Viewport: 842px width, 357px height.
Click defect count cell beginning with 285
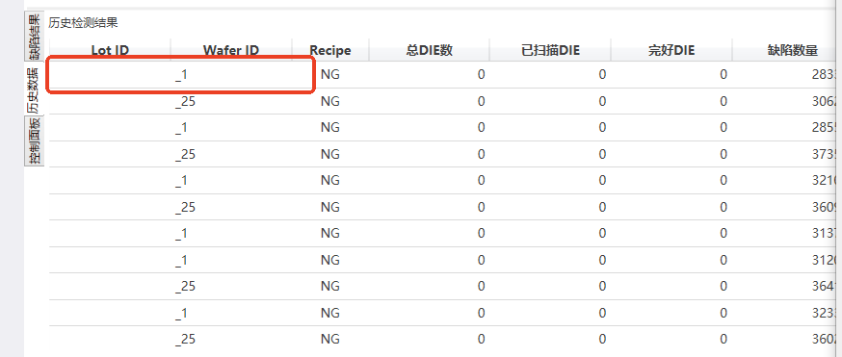[787, 128]
